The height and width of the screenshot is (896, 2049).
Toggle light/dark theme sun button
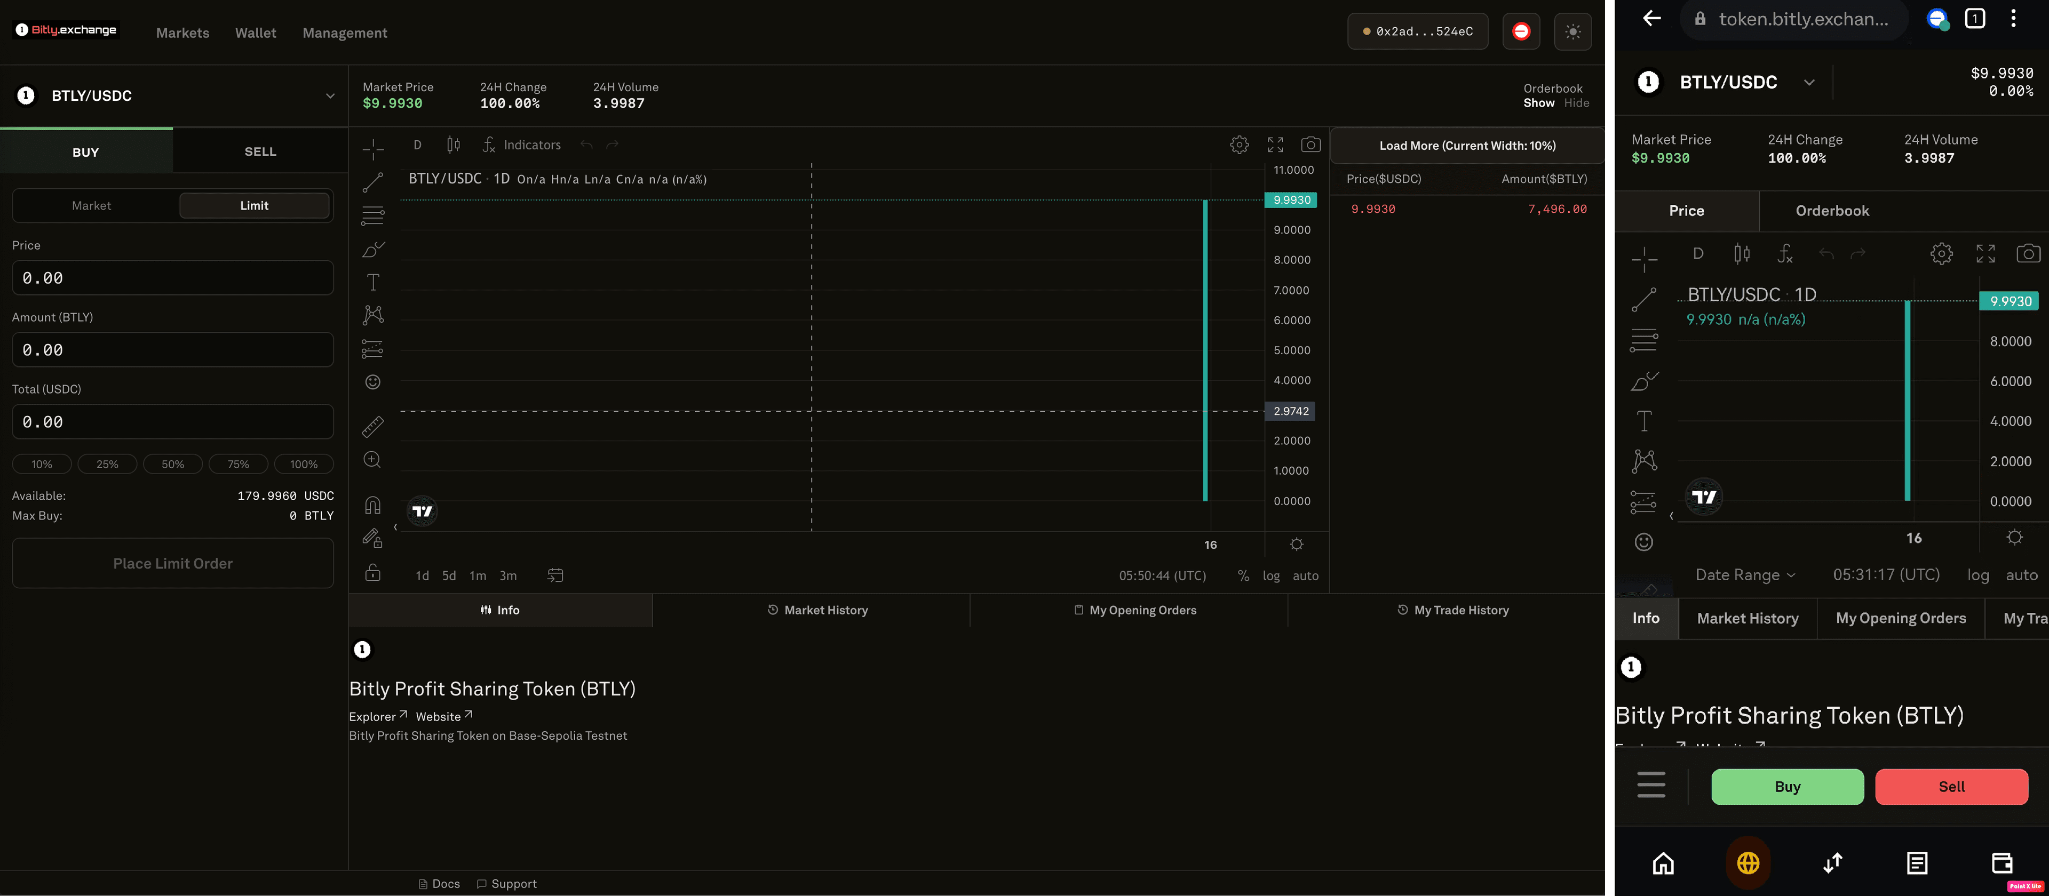pos(1573,32)
